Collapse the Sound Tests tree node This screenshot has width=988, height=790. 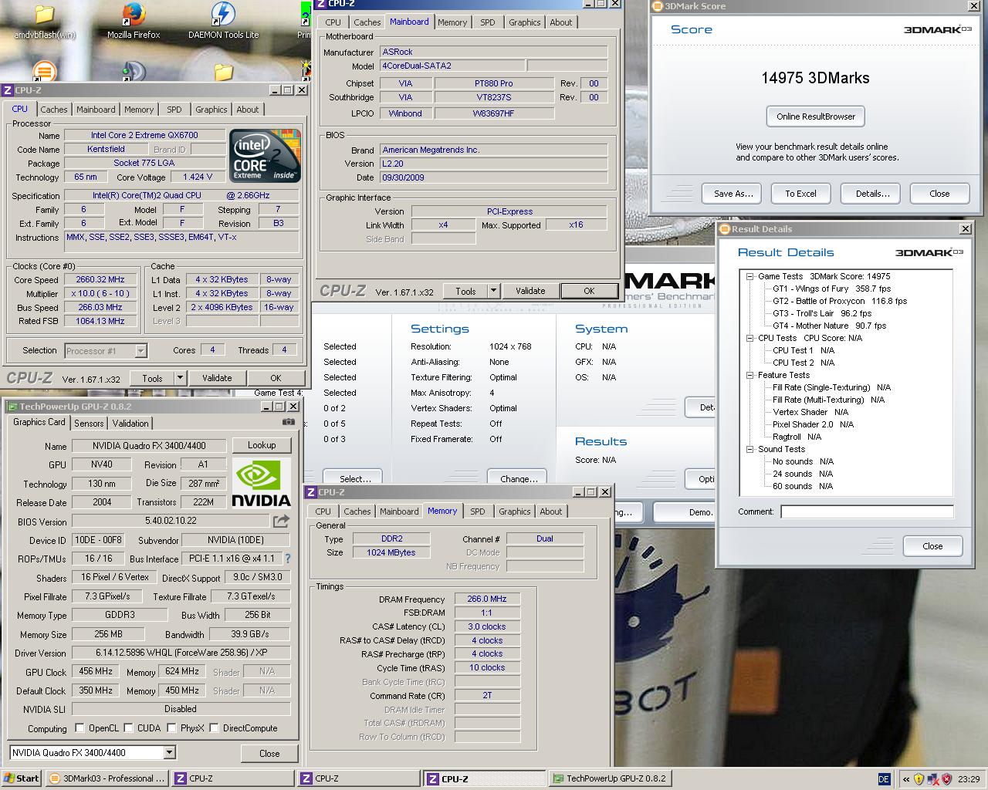point(749,449)
